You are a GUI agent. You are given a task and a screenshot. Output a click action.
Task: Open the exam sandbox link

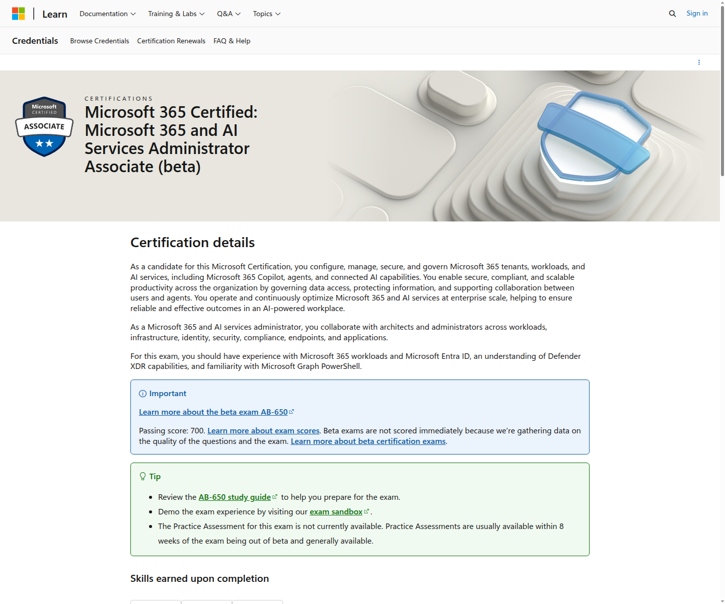click(336, 511)
